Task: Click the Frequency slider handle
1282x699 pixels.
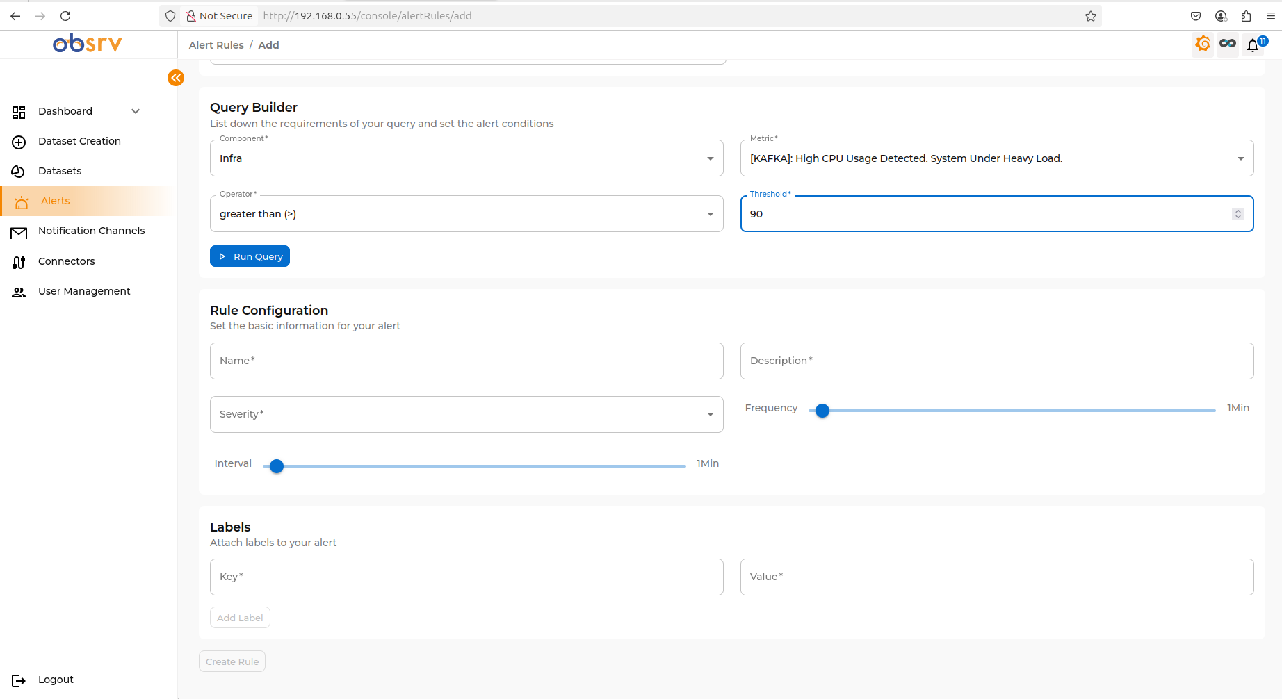Action: pyautogui.click(x=822, y=411)
